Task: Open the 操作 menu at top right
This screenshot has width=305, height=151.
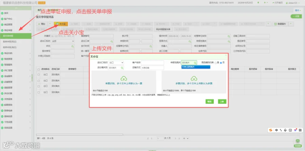Action: point(298,10)
